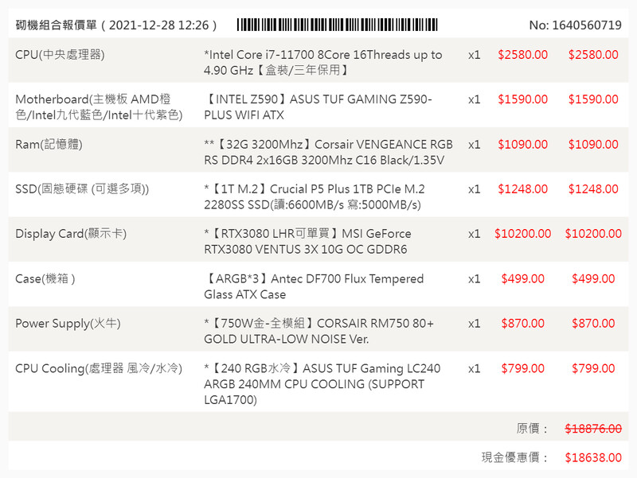Click the cash discount price $18638.00

click(593, 457)
